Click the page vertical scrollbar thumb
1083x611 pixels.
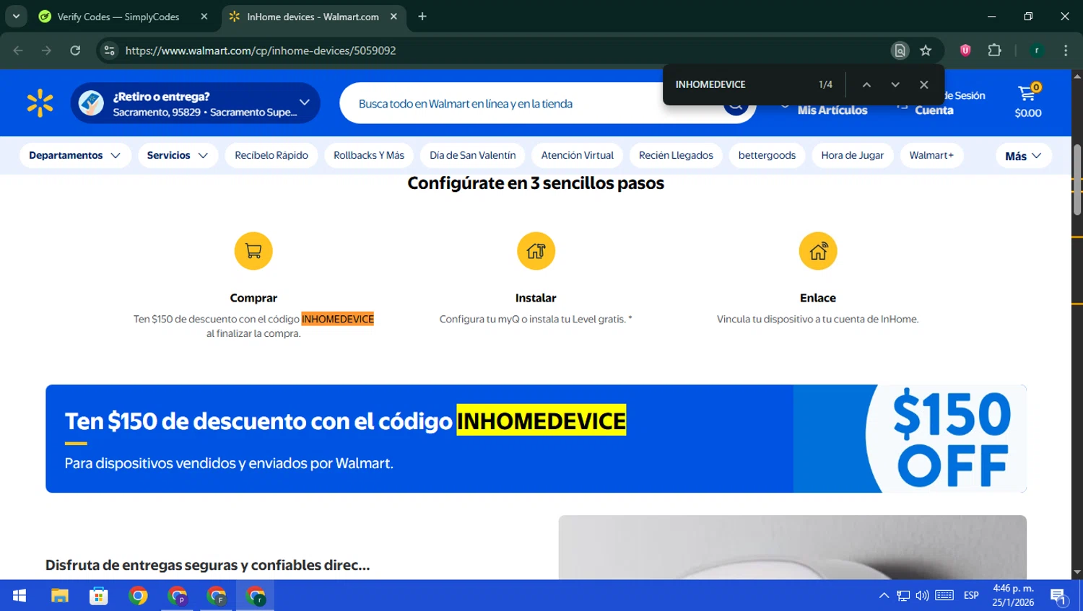(1077, 180)
